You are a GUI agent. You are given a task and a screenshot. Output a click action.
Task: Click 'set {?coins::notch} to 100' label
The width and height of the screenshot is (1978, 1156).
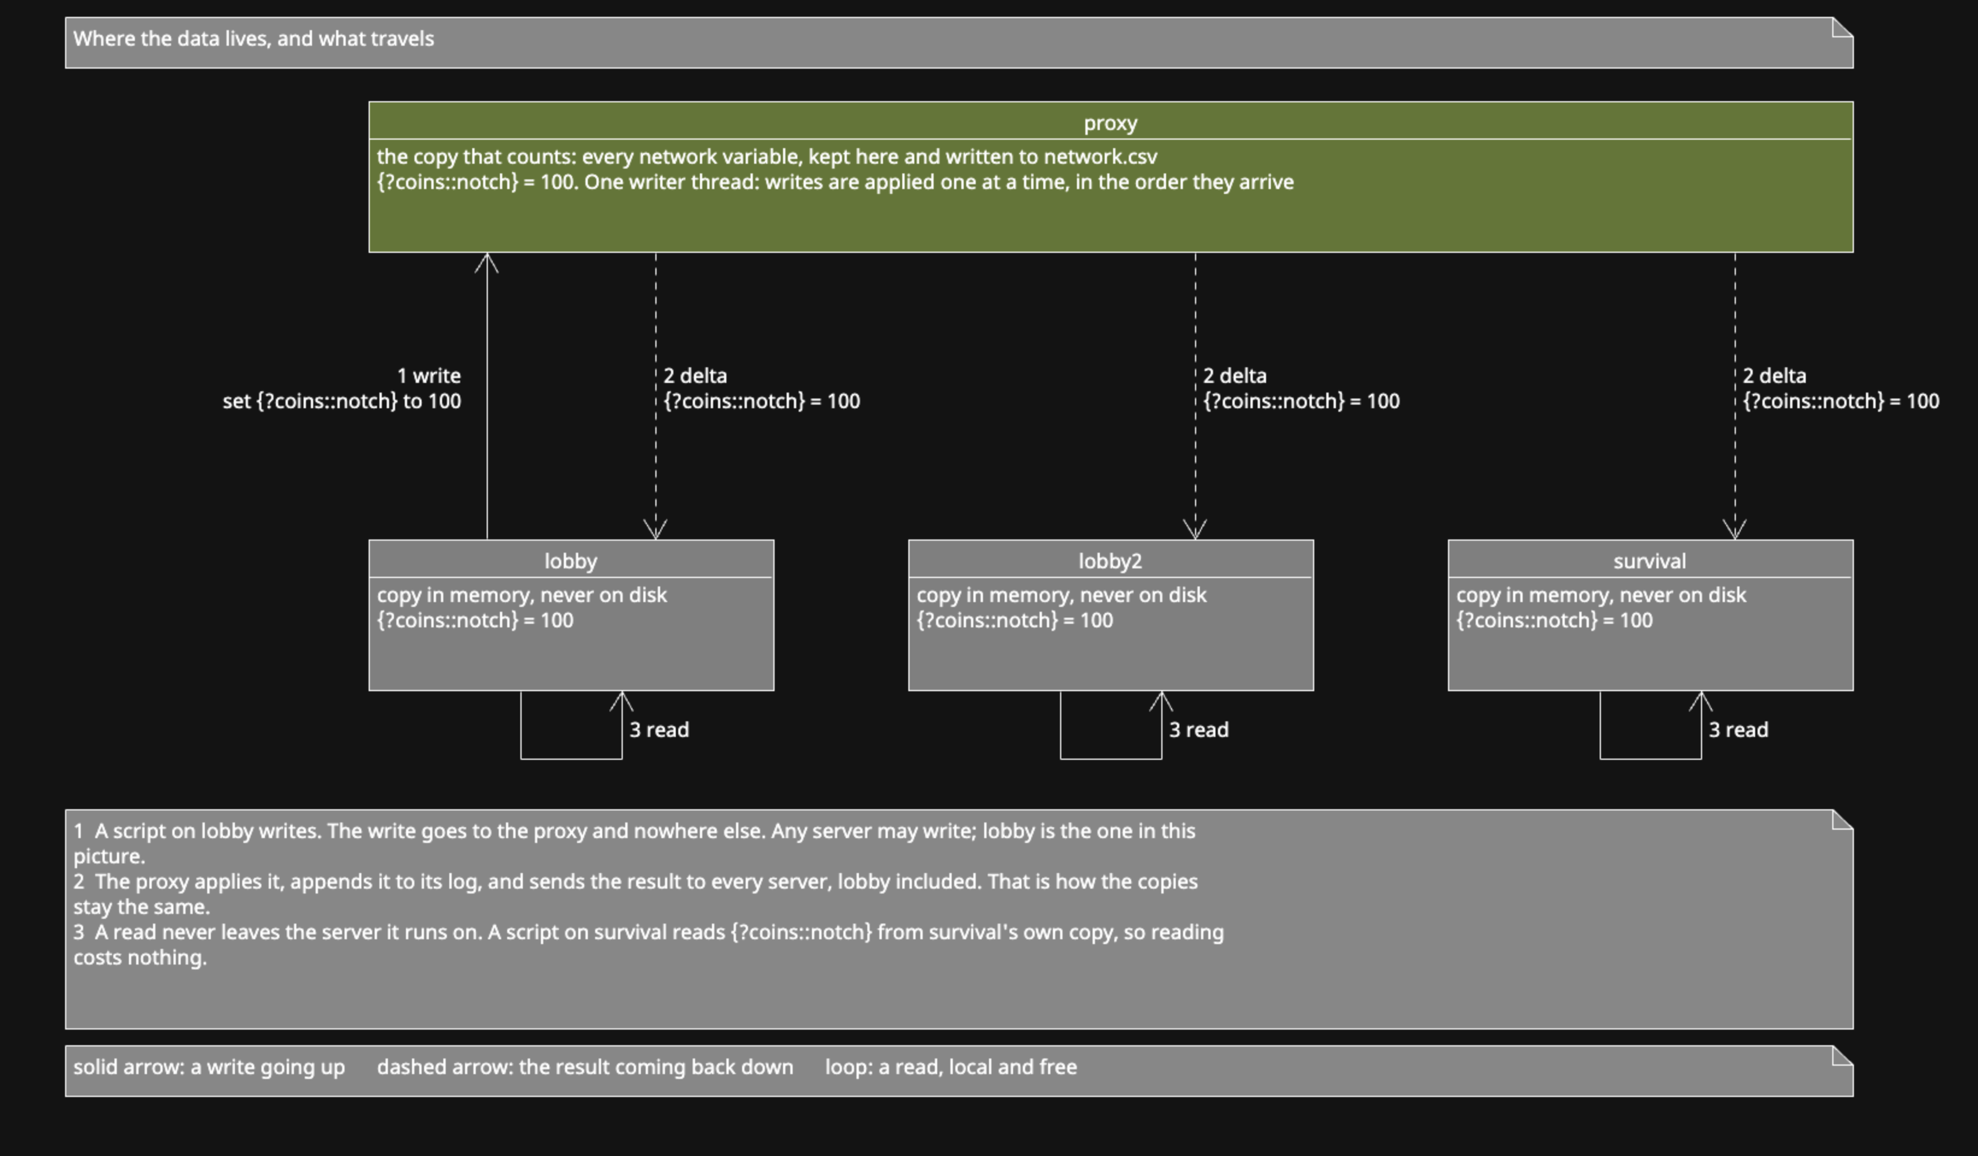coord(342,401)
